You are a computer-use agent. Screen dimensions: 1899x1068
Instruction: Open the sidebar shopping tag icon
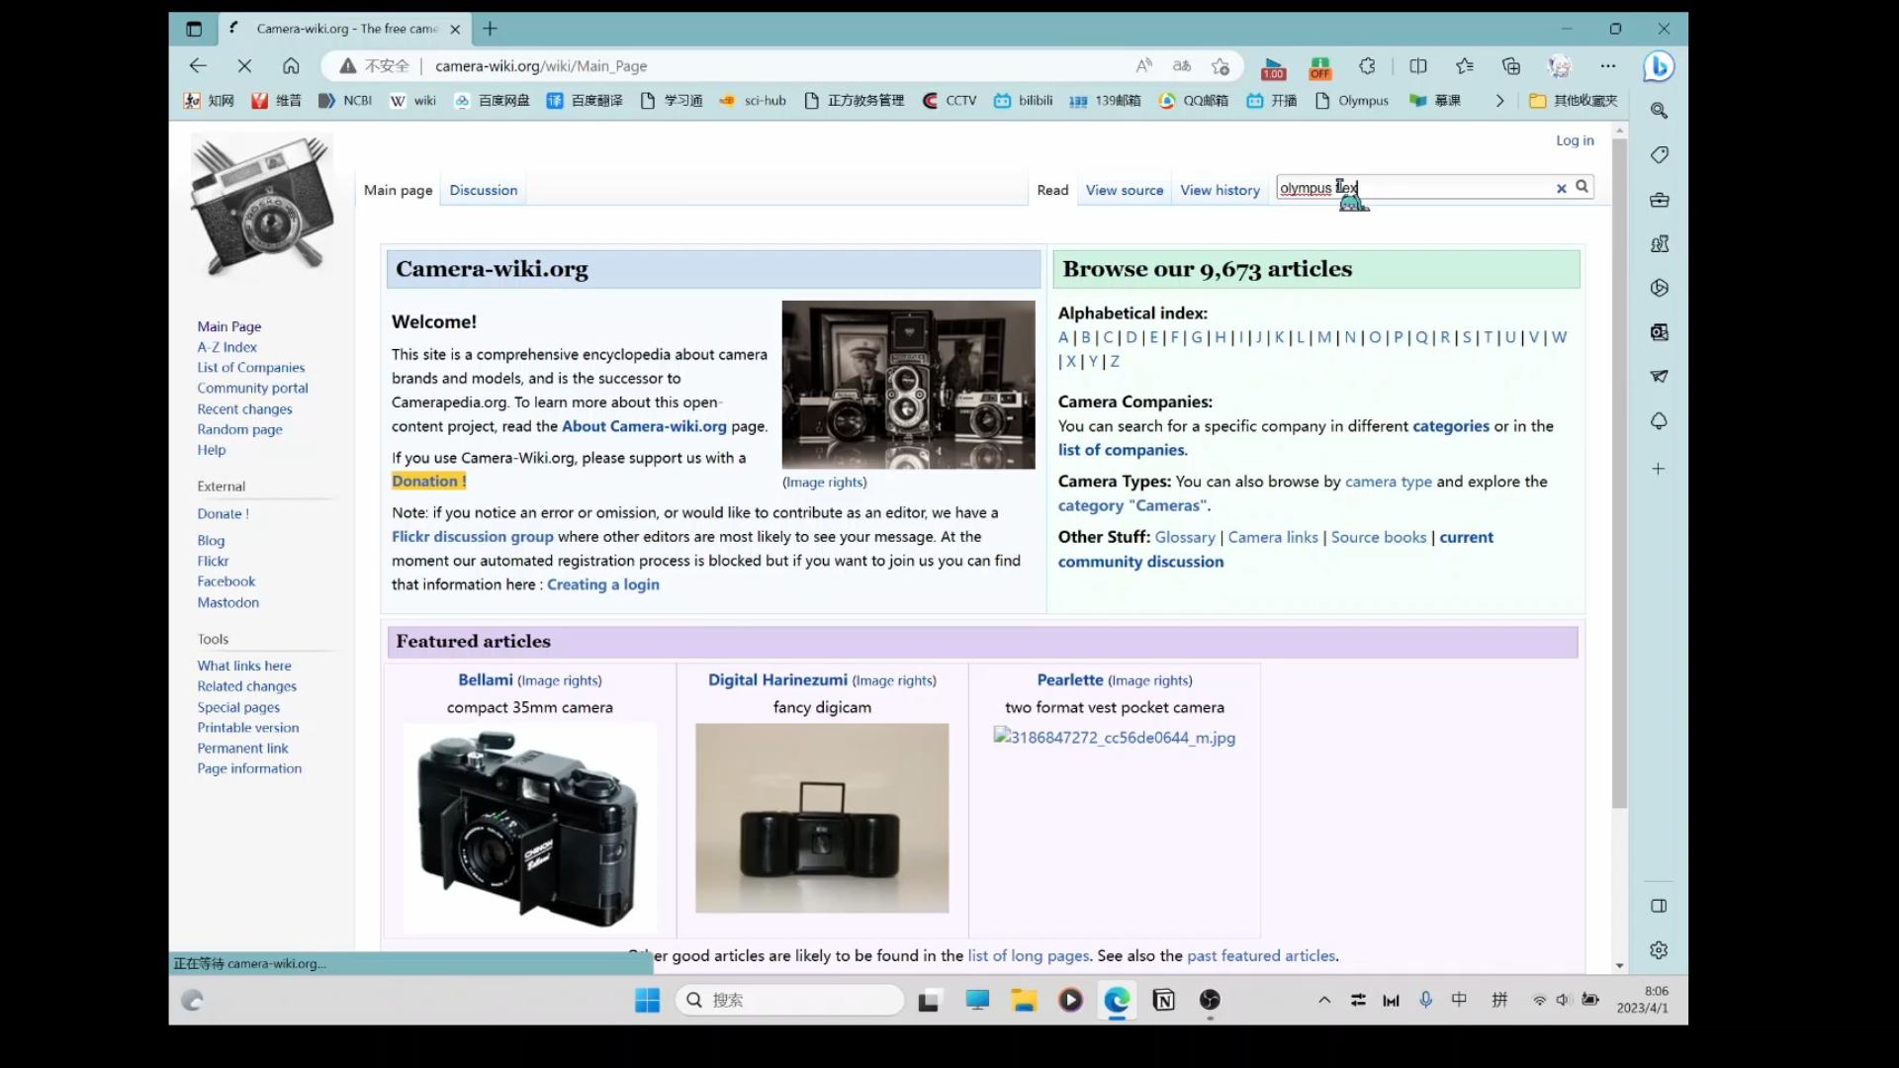(1660, 154)
